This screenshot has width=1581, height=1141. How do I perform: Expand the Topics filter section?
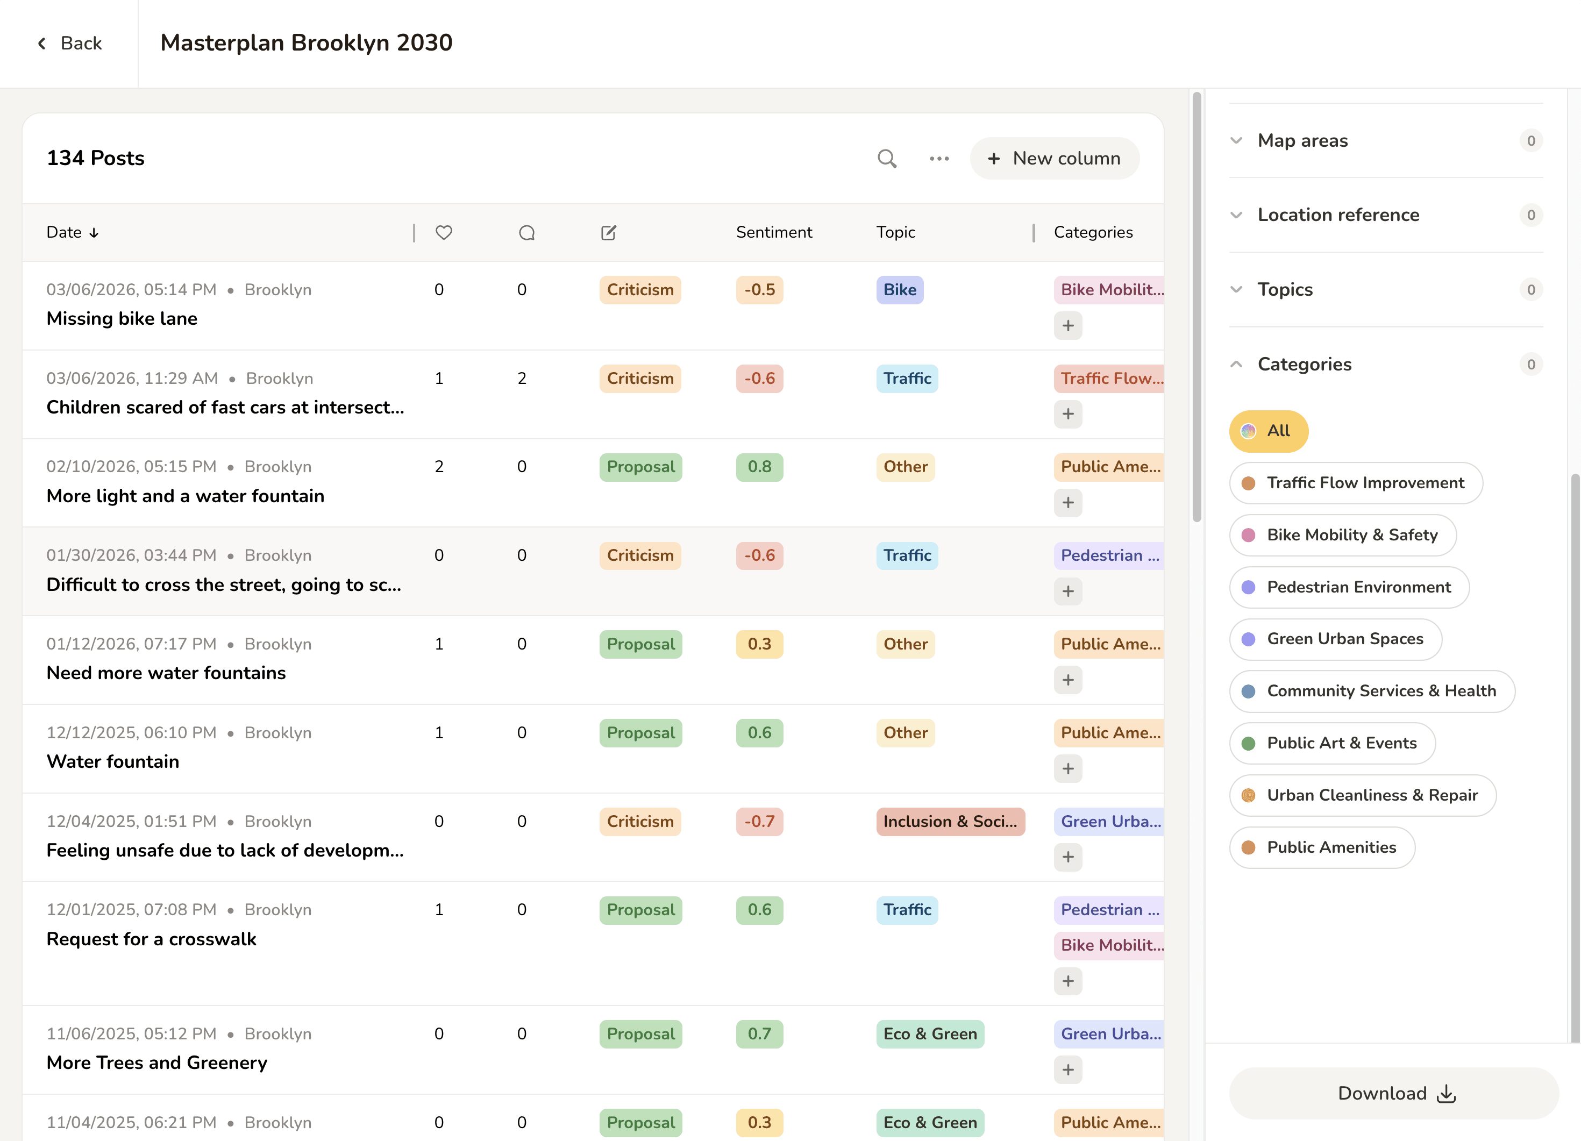click(1386, 289)
